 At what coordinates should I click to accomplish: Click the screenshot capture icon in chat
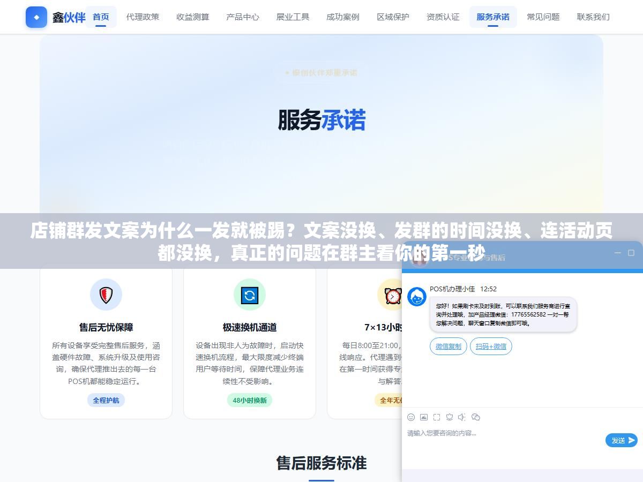(437, 417)
